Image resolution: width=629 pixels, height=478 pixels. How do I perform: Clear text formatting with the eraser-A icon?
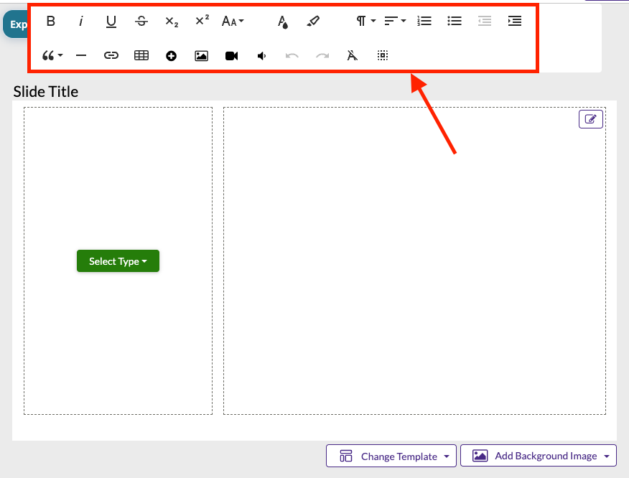[x=352, y=55]
